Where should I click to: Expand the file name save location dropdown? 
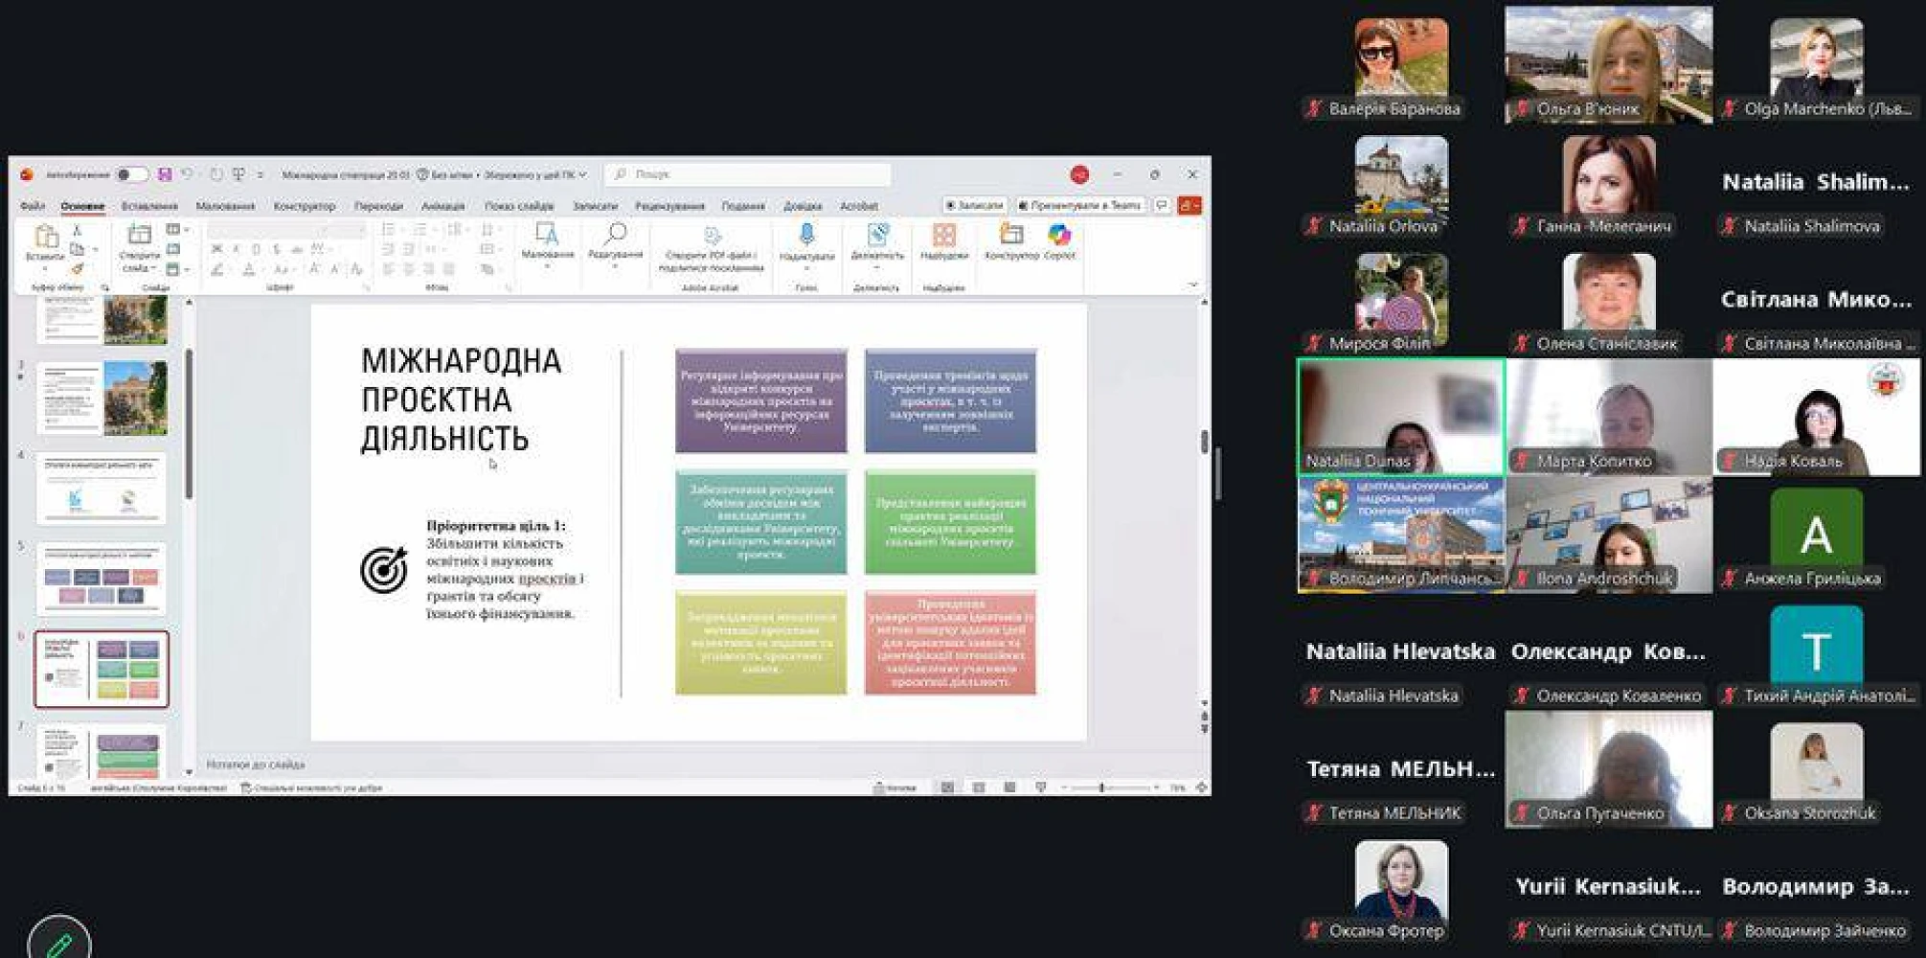tap(581, 175)
